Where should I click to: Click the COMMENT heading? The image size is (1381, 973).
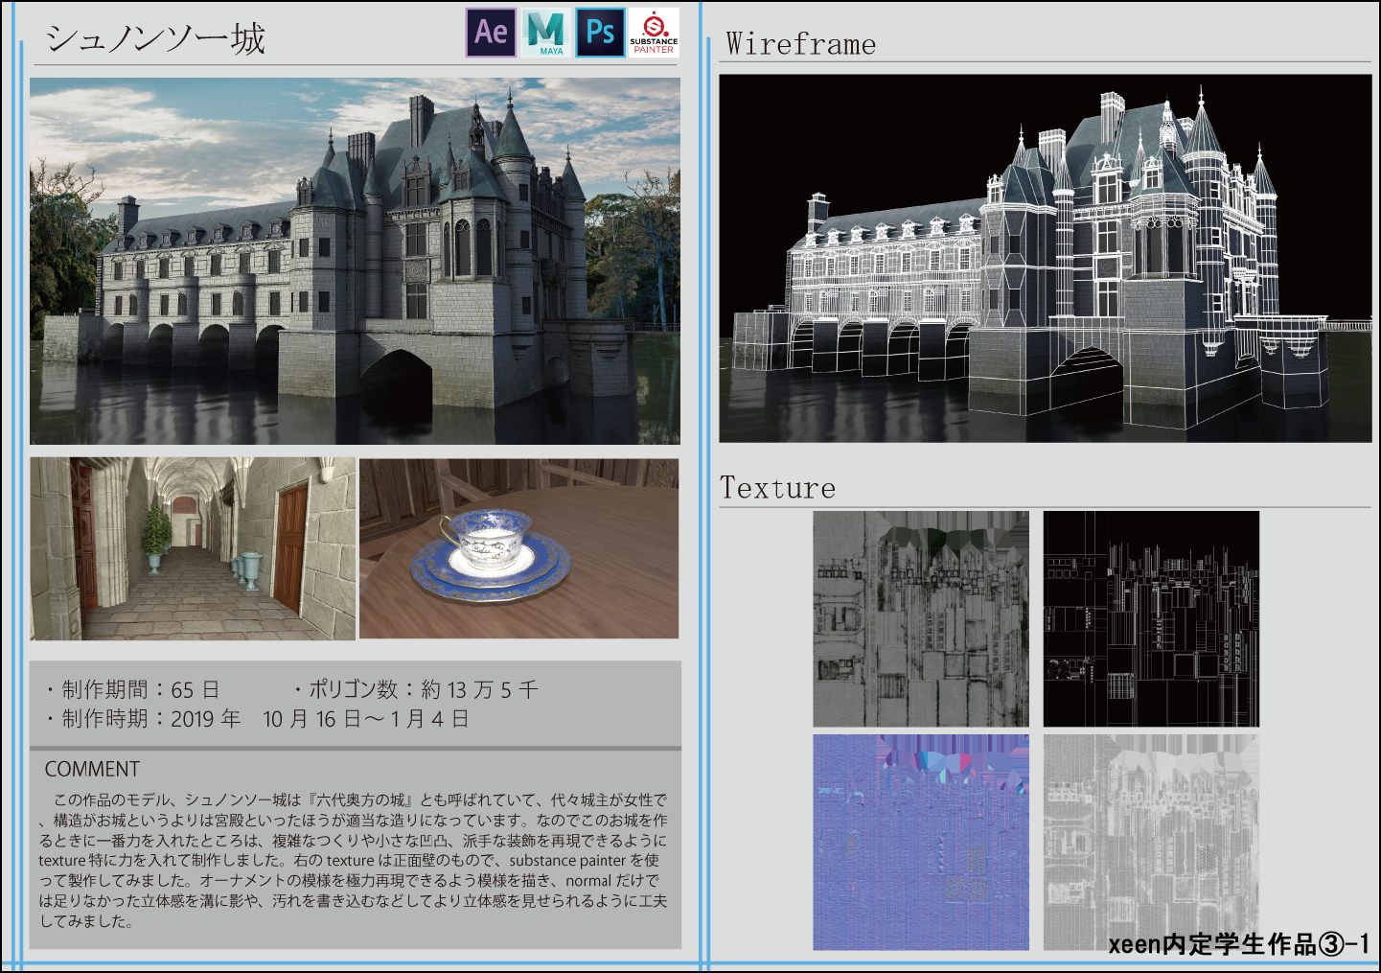[92, 770]
